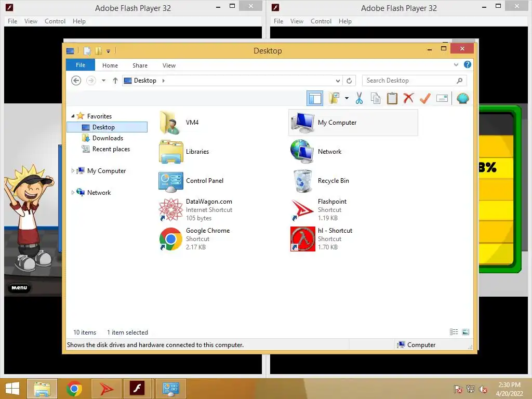The width and height of the screenshot is (532, 399).
Task: Open View menu in left Flash Player window
Action: click(31, 21)
